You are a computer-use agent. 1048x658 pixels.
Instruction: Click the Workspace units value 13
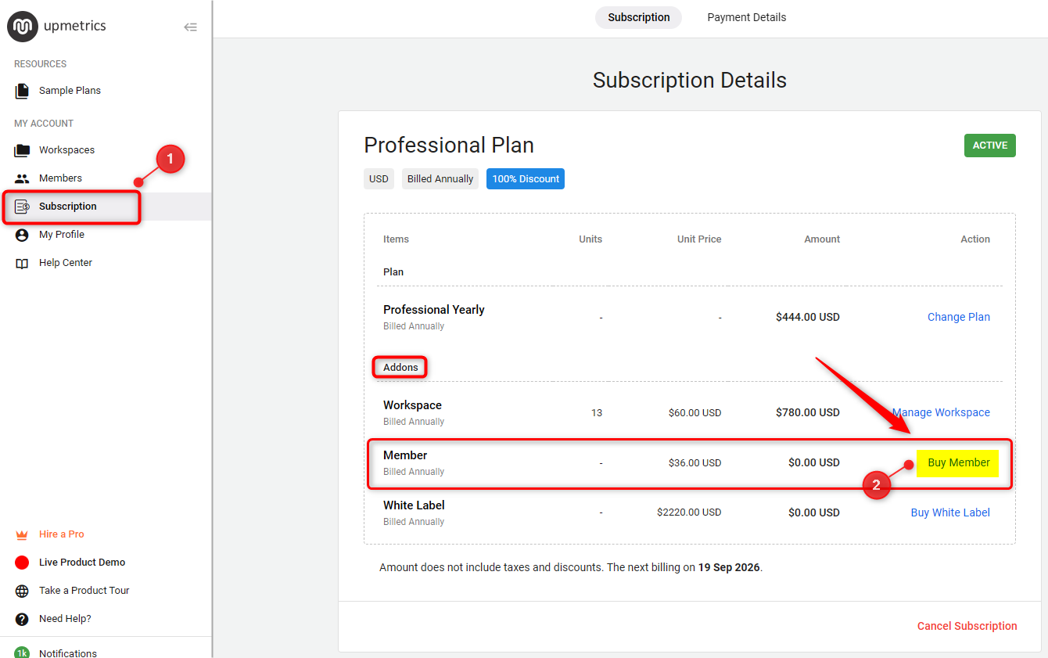coord(597,412)
